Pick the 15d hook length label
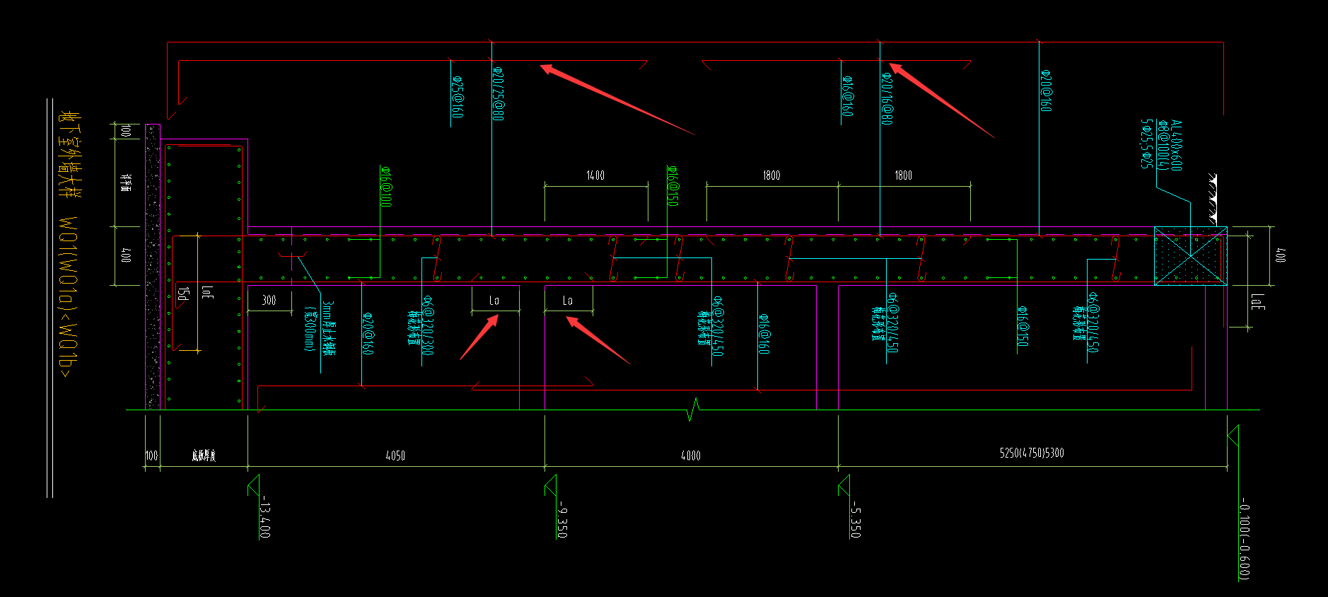This screenshot has height=597, width=1328. 184,293
